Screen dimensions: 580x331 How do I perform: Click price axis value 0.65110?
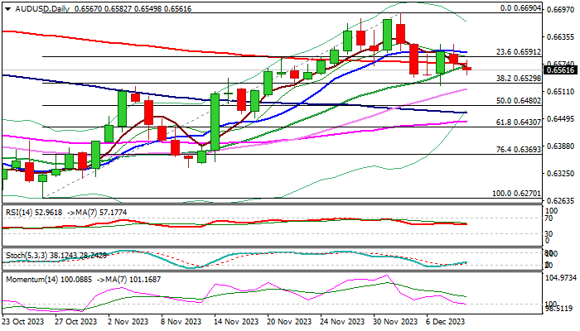[560, 92]
